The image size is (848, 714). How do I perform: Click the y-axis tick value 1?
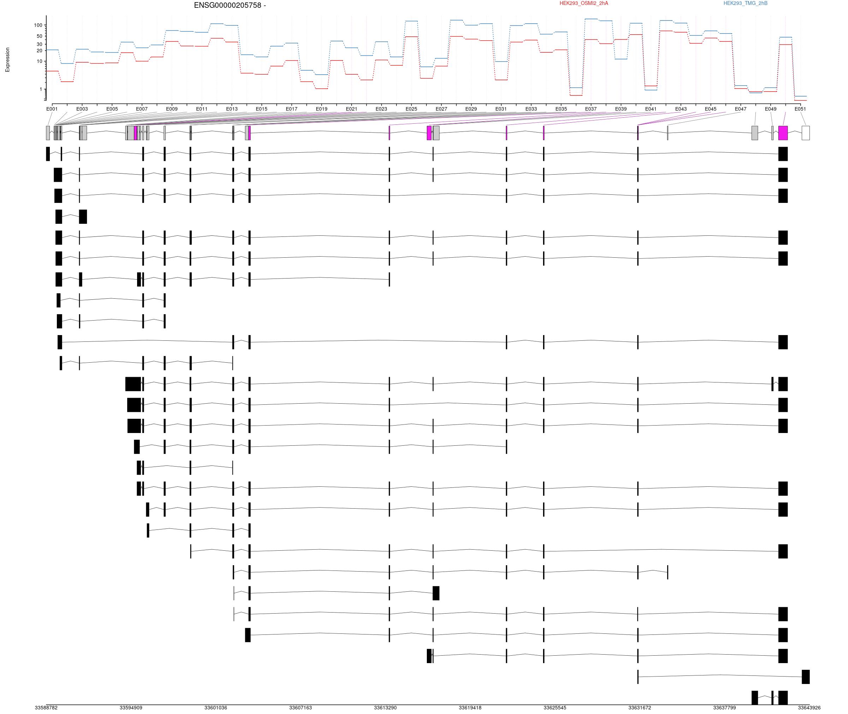click(x=41, y=89)
